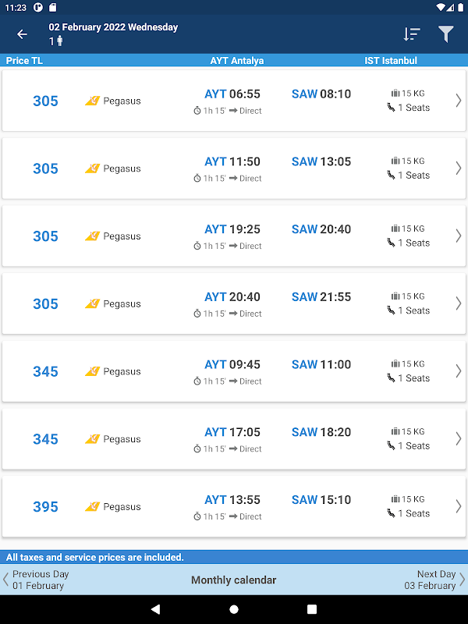This screenshot has height=624, width=468.
Task: Tap the baggage icon on the 11:50 flight
Action: point(395,161)
